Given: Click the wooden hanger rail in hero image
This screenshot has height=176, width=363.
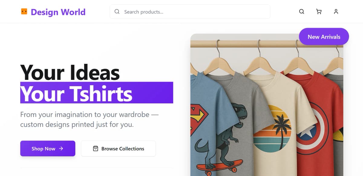Looking at the screenshot, I should point(242,44).
